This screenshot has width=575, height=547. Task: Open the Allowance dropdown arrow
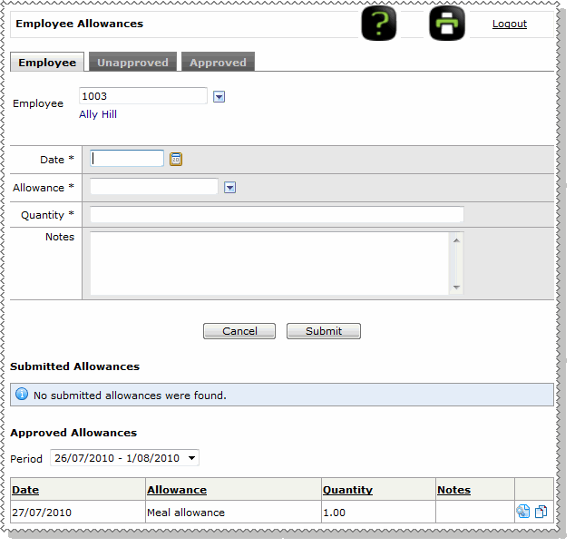[229, 187]
